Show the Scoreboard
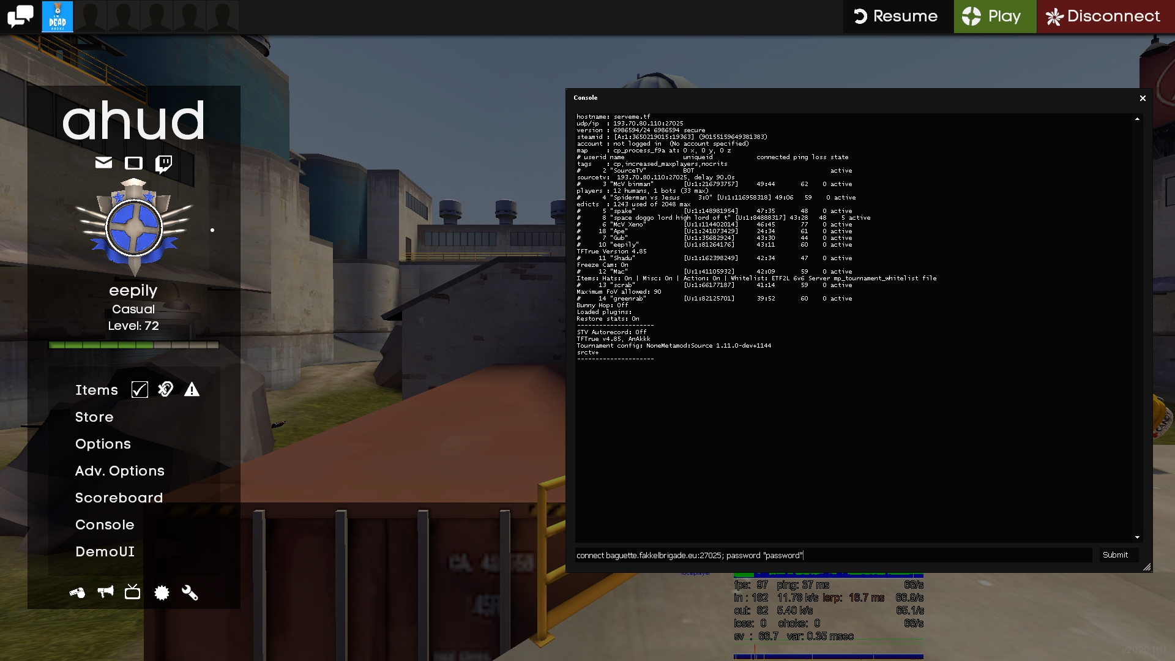Screen dimensions: 1175x661 pyautogui.click(x=119, y=498)
